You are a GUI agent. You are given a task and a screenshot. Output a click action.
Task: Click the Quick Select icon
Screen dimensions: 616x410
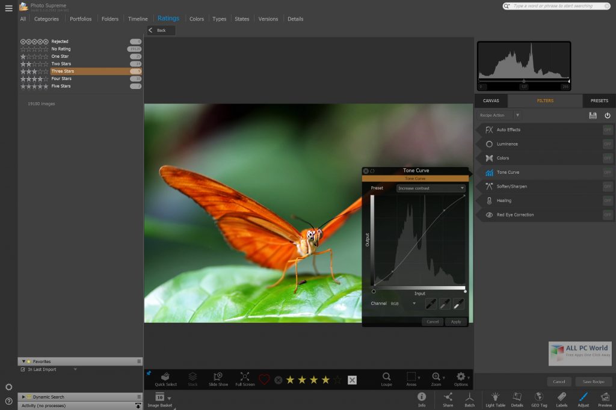coord(165,378)
